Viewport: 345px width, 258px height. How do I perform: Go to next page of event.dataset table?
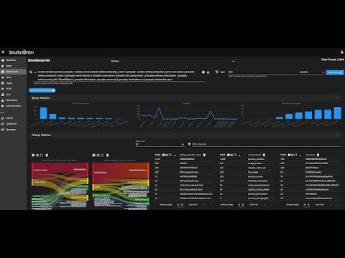coord(272,205)
